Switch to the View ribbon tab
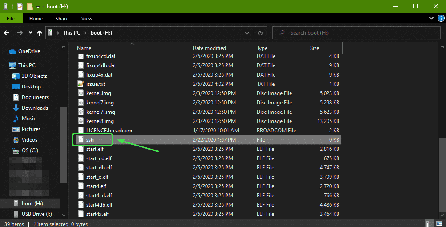The width and height of the screenshot is (446, 227). 87,19
